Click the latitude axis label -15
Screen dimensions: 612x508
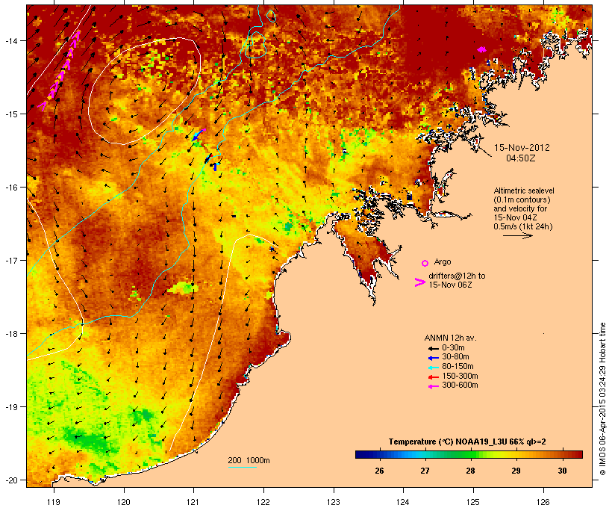pos(11,114)
